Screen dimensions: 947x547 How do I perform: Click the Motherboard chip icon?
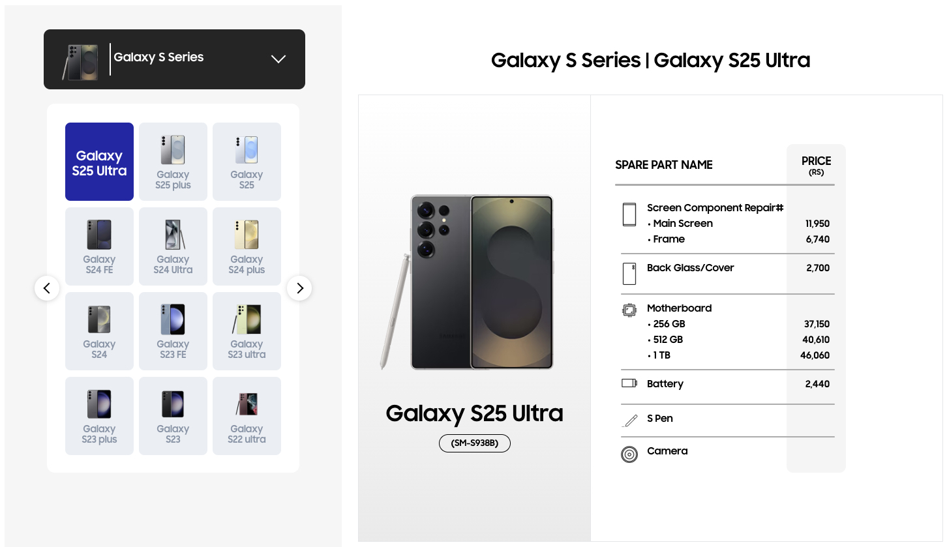coord(629,310)
